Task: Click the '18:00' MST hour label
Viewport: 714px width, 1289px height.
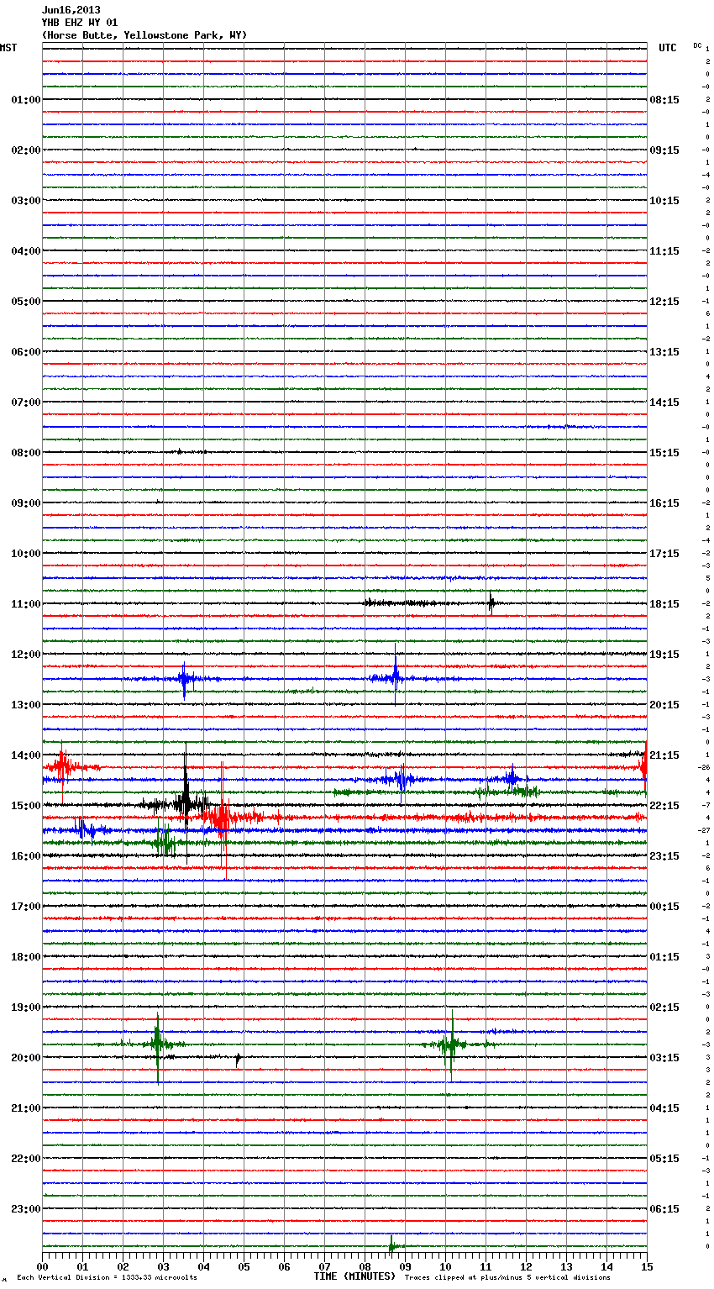Action: coord(25,957)
